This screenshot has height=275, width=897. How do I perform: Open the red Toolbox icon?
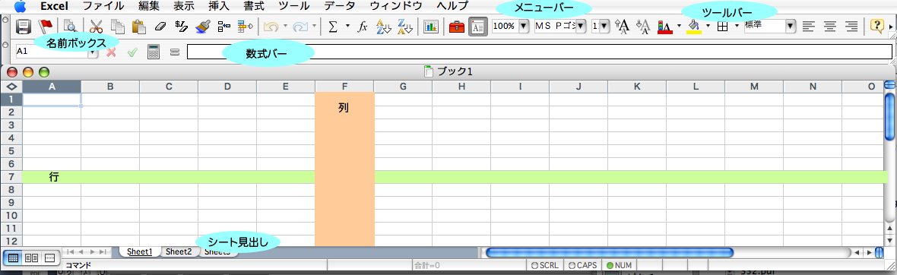coord(457,26)
